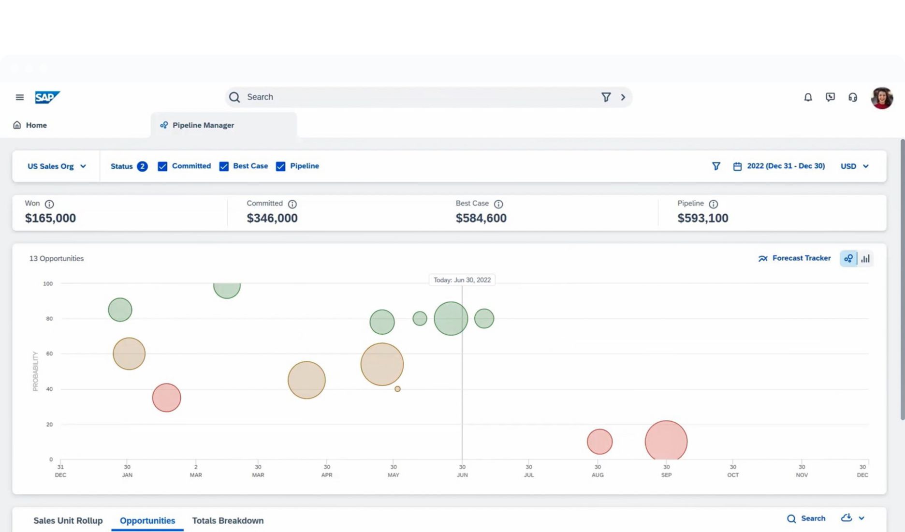Image resolution: width=905 pixels, height=532 pixels.
Task: Click info icon beside Best Case total
Action: [498, 204]
